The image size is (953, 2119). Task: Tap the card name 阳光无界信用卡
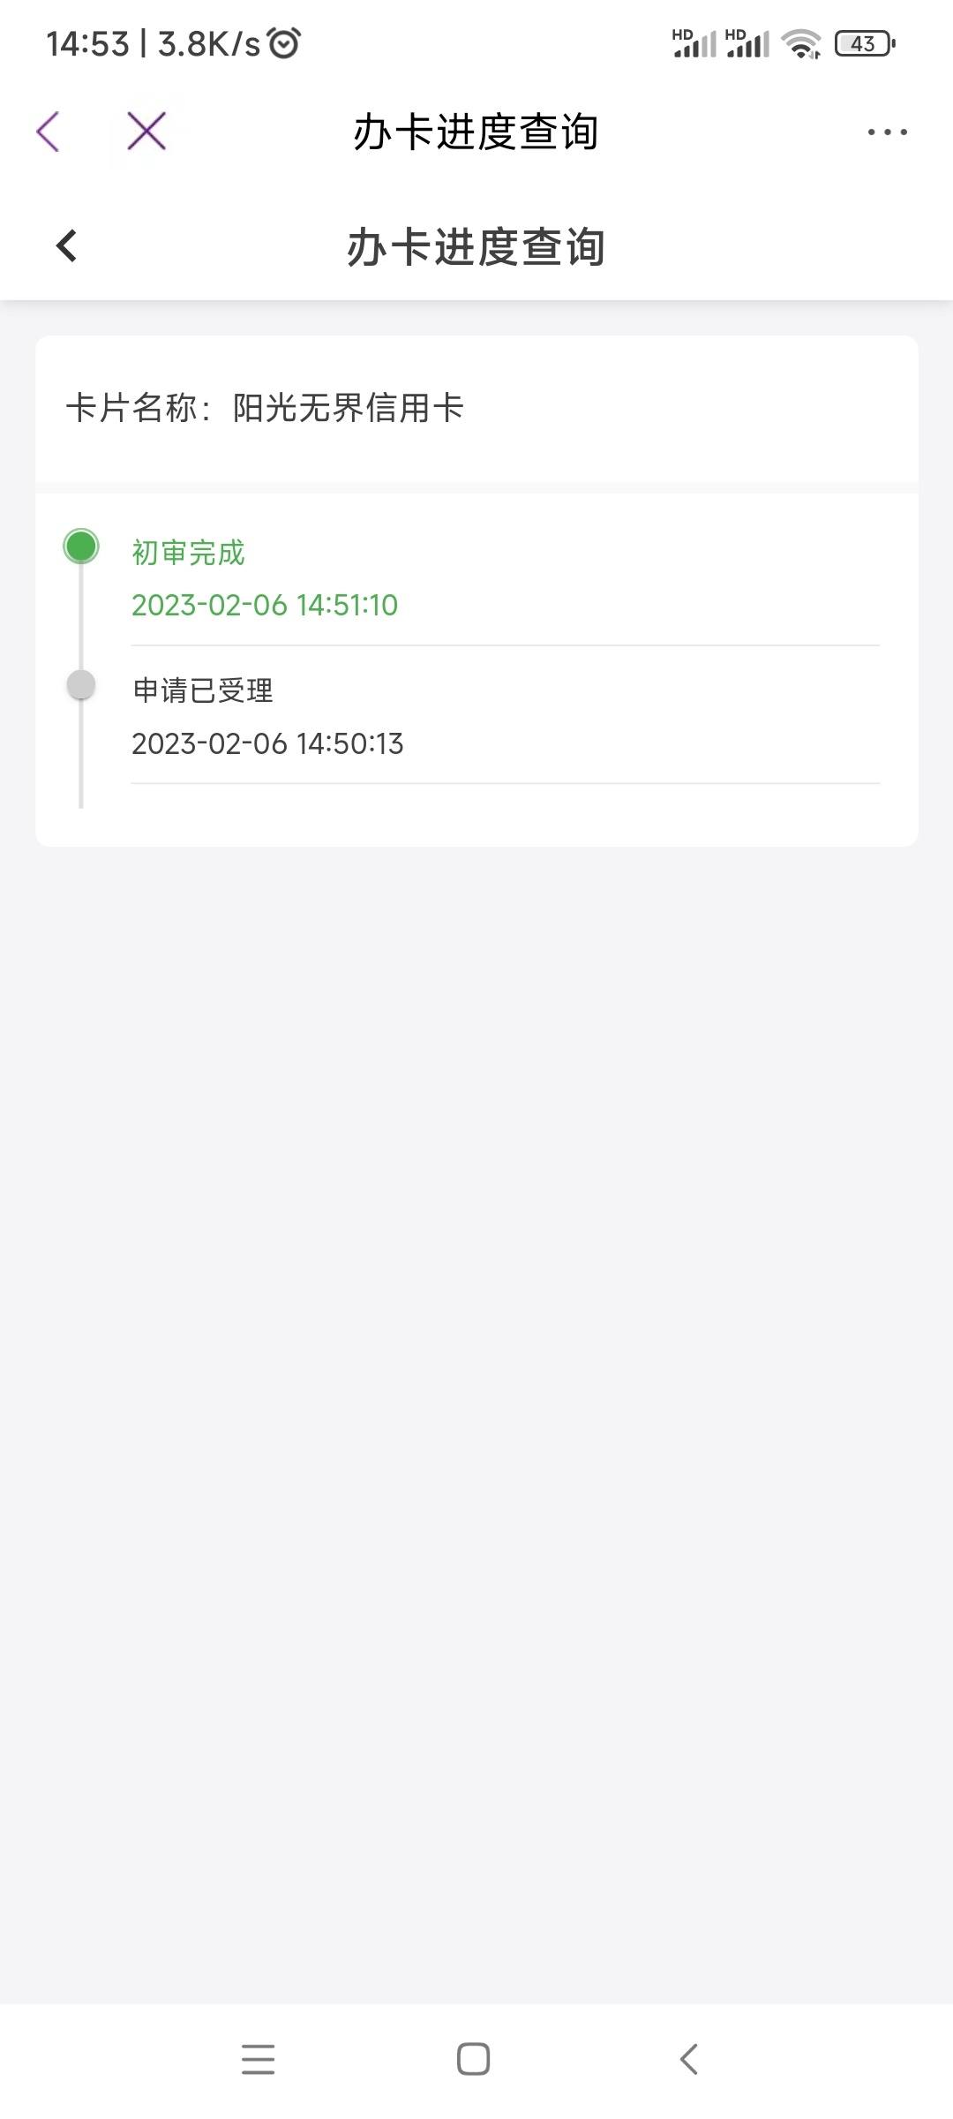click(349, 408)
